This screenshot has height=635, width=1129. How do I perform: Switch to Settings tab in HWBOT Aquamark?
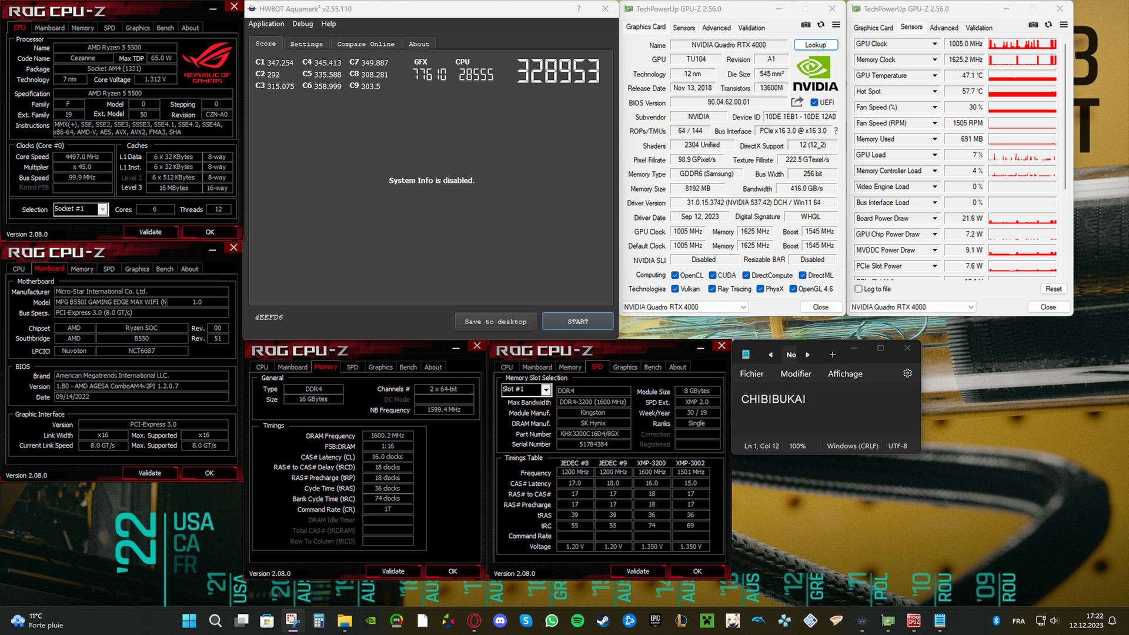pyautogui.click(x=306, y=44)
